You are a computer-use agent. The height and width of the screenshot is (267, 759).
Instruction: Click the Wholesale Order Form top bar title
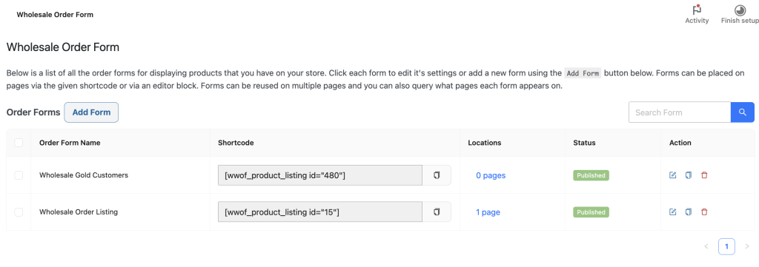click(55, 15)
